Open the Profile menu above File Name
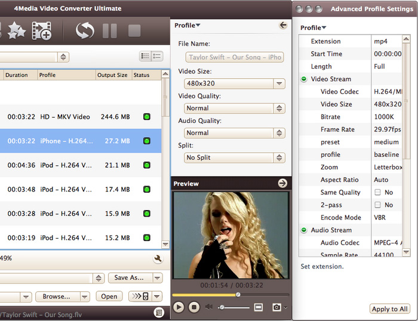This screenshot has height=321, width=418. click(x=187, y=25)
